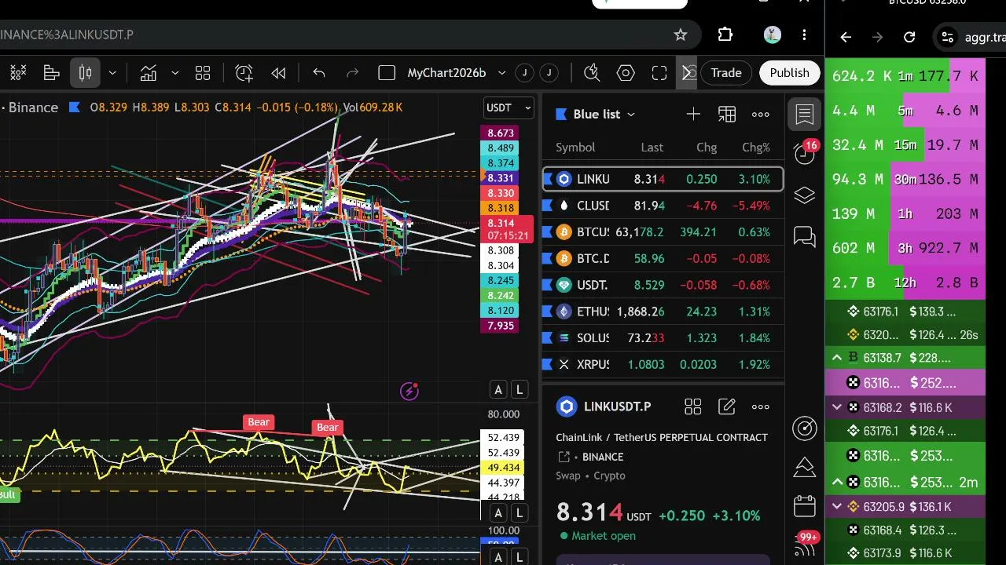The height and width of the screenshot is (565, 1006).
Task: Expand the 63205.9 trade group in aggr.trade
Action: (837, 507)
